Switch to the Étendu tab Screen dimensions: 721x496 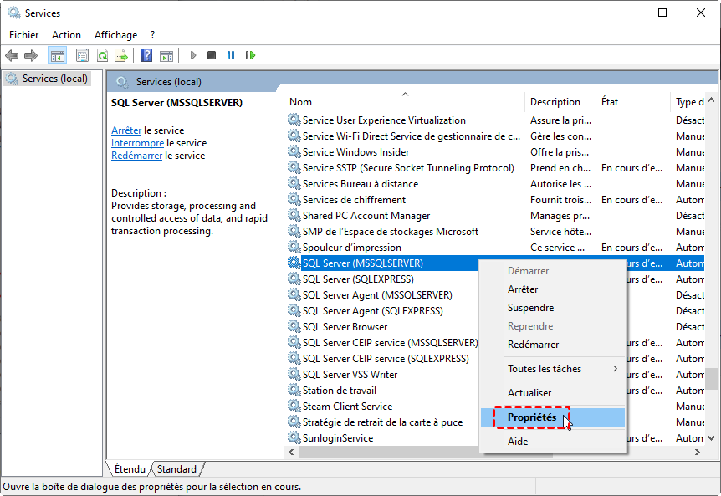pos(130,469)
